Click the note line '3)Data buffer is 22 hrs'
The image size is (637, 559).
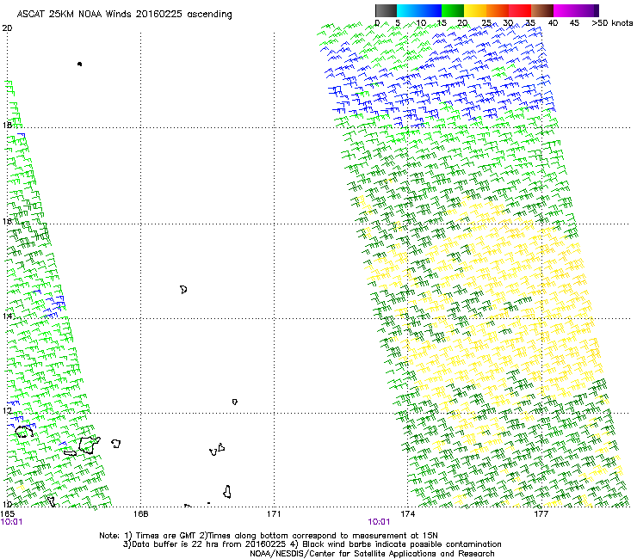click(312, 544)
